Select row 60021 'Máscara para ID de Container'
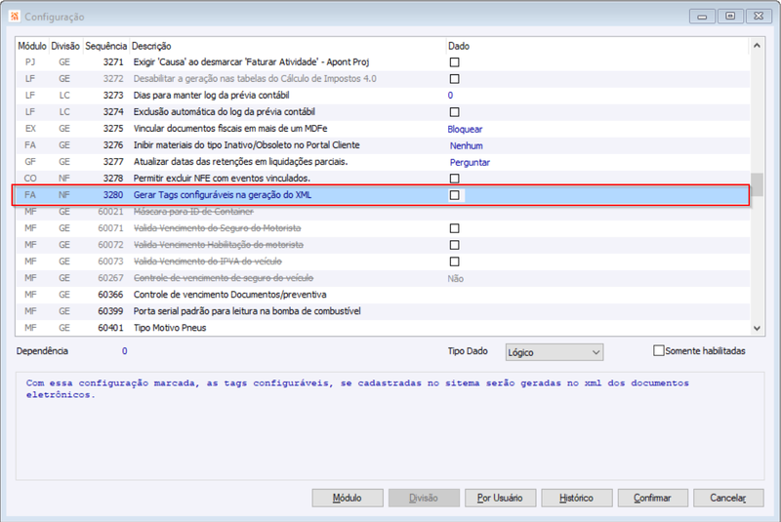 (x=382, y=212)
